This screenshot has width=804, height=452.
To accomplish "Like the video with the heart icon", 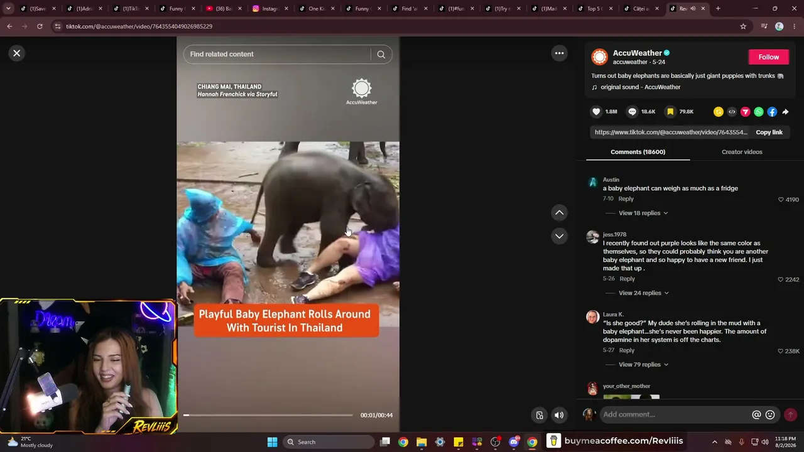I will click(596, 112).
